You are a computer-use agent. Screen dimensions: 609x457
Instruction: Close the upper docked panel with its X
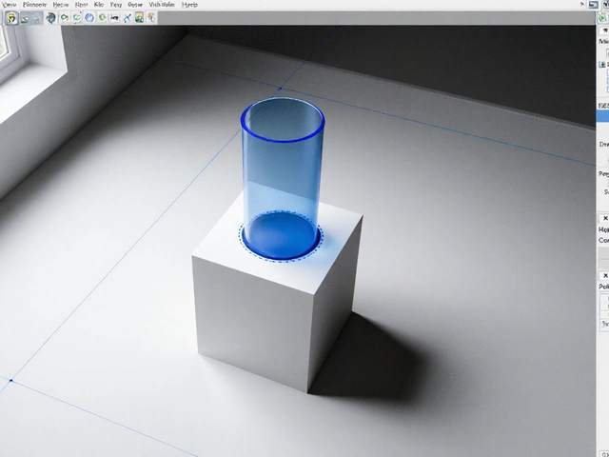(x=604, y=218)
